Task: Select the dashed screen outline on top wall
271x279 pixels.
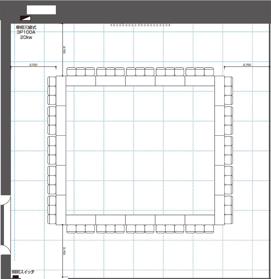Action: click(x=140, y=25)
